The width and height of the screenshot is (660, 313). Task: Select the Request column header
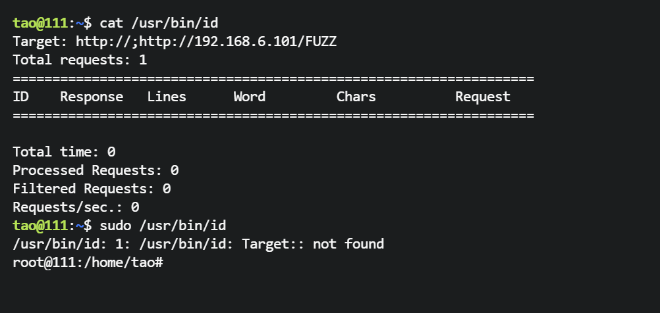pyautogui.click(x=483, y=97)
